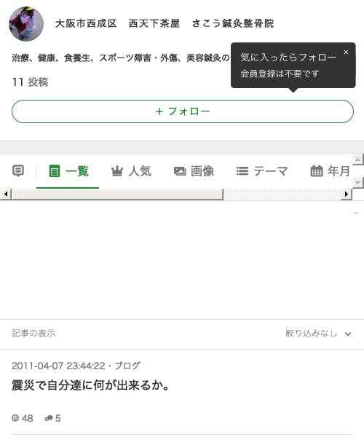The image size is (364, 437).
Task: Click the vertical scrollbar down arrow
Action: (358, 183)
